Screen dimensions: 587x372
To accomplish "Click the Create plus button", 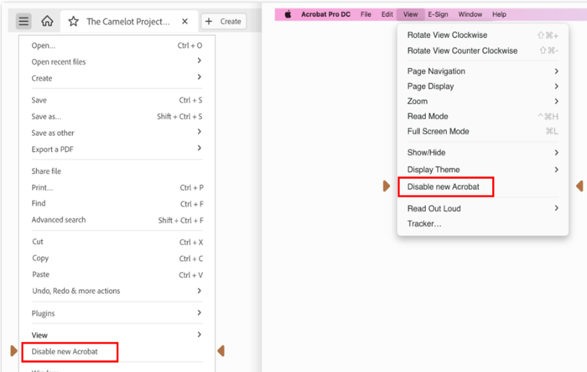I will point(224,21).
